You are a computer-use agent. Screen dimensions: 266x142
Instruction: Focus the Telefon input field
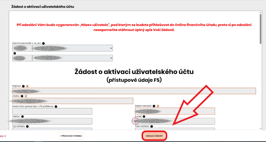pos(52,121)
